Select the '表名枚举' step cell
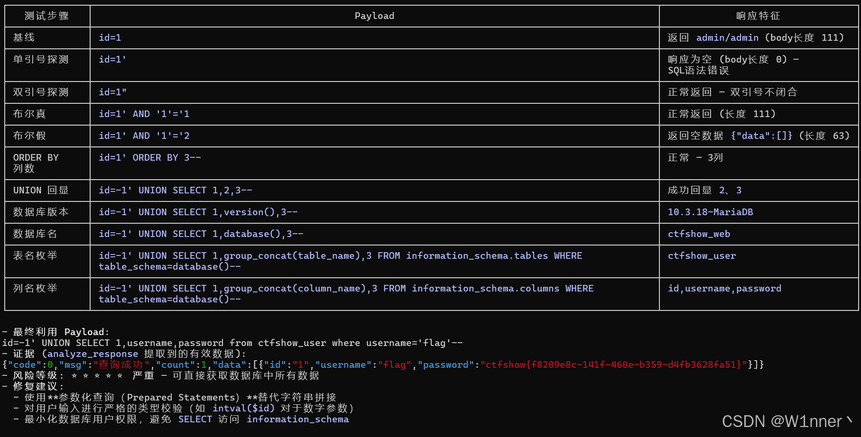Viewport: 861px width, 437px height. (x=35, y=256)
